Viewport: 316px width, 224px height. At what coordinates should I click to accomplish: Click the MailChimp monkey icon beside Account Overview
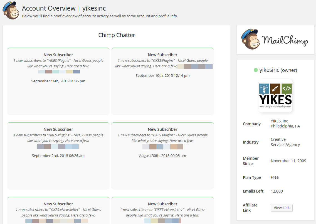tap(11, 11)
